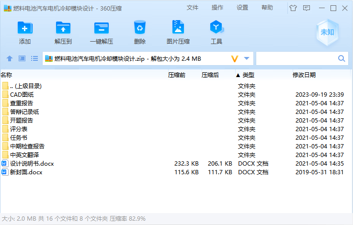Expand the path bar dropdown arrow
Screen dimensions: 353x225
point(247,58)
